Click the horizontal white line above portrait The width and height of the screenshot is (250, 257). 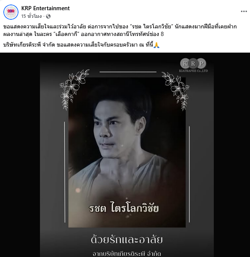tap(128, 72)
